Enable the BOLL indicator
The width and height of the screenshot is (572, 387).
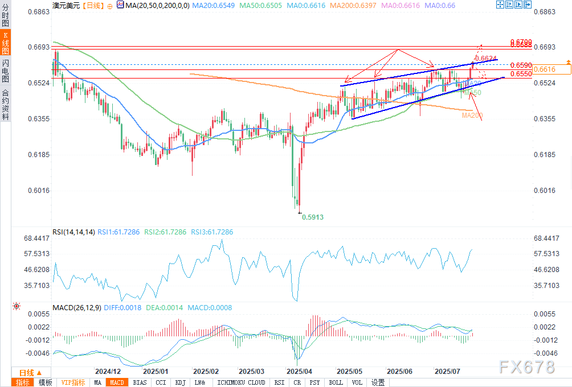click(336, 382)
